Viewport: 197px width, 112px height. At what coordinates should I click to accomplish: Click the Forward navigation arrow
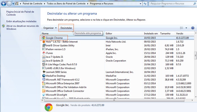[9, 4]
